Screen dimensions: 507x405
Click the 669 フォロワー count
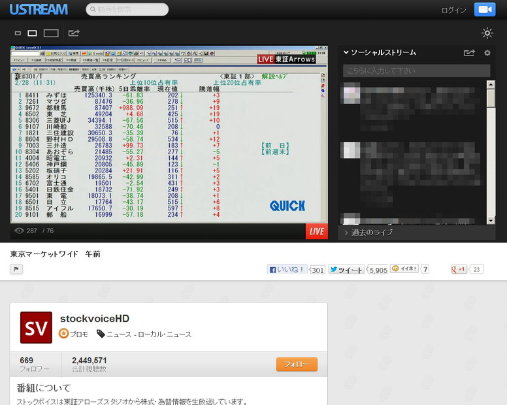34,364
